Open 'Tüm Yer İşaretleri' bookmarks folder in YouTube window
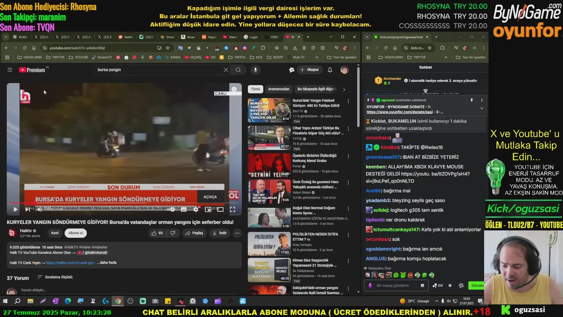The height and width of the screenshot is (317, 563). pos(342,57)
